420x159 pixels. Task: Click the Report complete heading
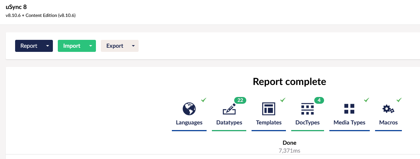(x=290, y=82)
